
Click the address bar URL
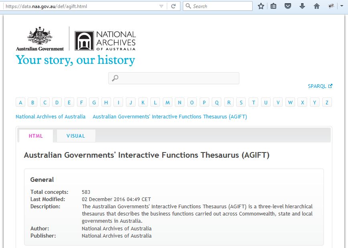46,6
